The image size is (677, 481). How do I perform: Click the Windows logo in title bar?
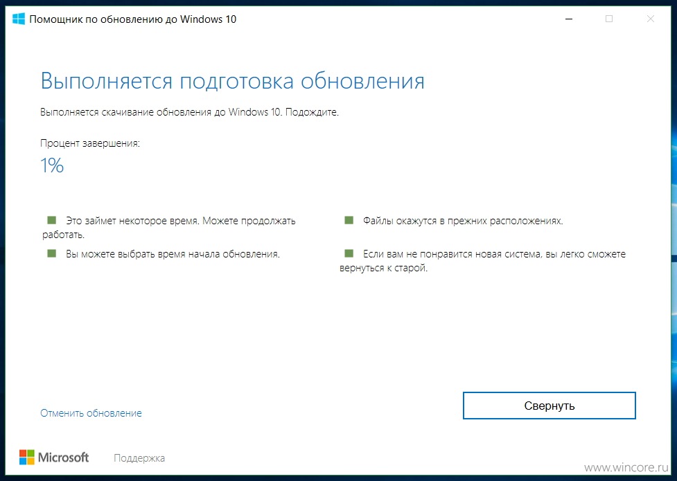pos(19,19)
